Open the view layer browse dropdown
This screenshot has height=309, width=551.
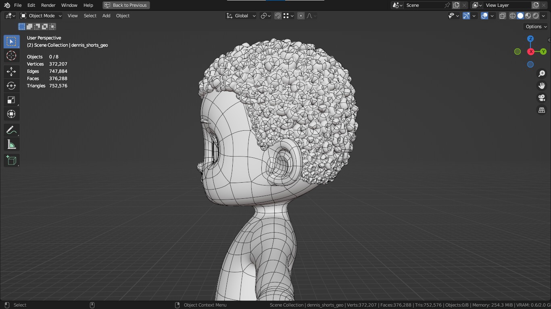(477, 5)
